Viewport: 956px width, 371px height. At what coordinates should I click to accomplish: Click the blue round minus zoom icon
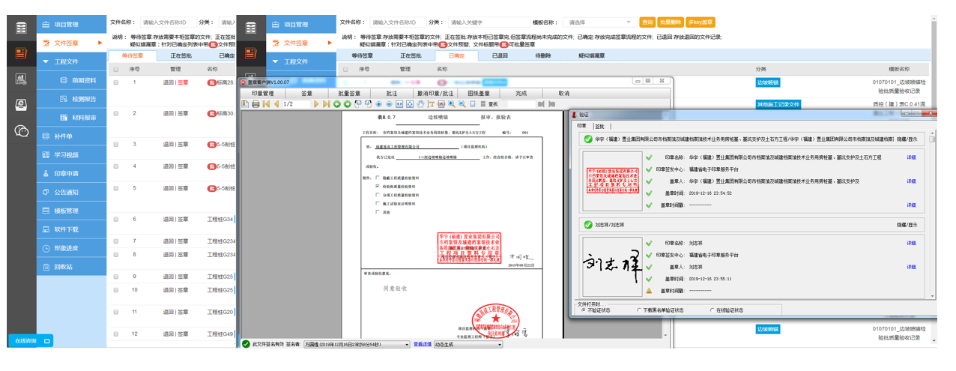pyautogui.click(x=389, y=104)
